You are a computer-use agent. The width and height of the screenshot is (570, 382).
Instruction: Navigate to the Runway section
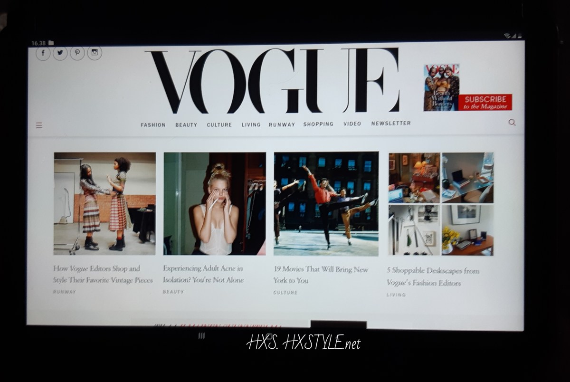pyautogui.click(x=282, y=125)
